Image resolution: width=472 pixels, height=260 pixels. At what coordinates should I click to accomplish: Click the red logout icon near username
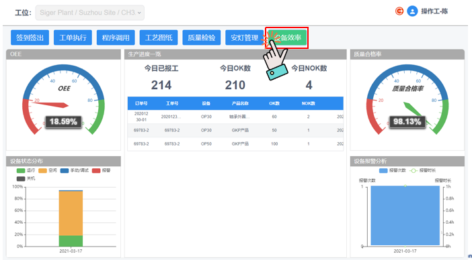[x=399, y=11]
